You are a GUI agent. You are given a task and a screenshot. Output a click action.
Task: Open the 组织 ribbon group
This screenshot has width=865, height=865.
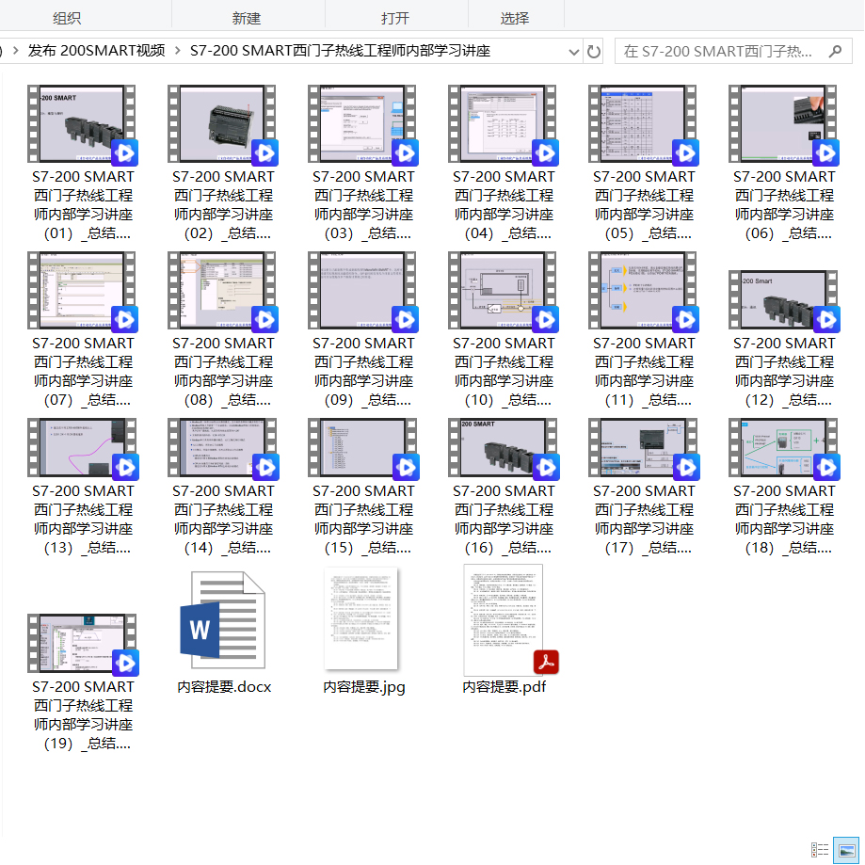[x=67, y=18]
